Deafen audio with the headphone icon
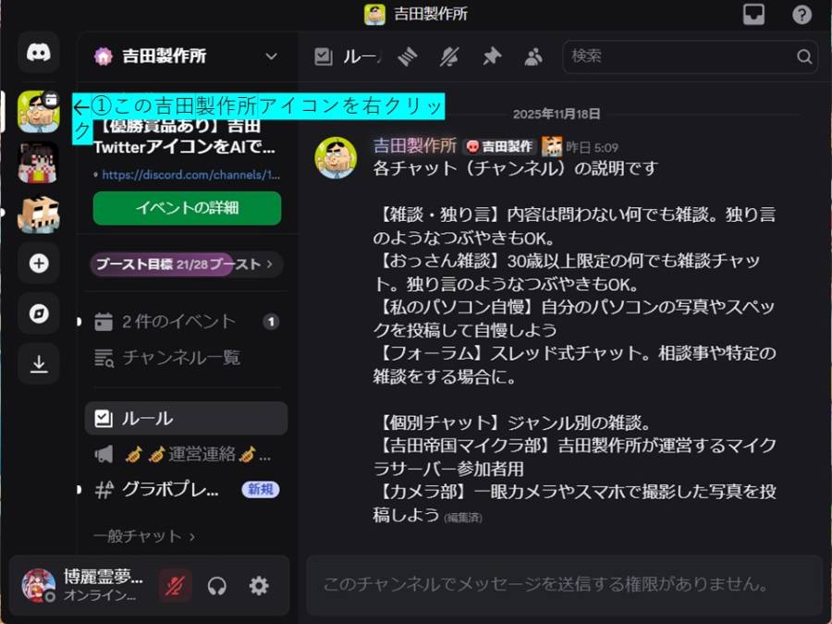This screenshot has height=624, width=832. click(x=216, y=586)
